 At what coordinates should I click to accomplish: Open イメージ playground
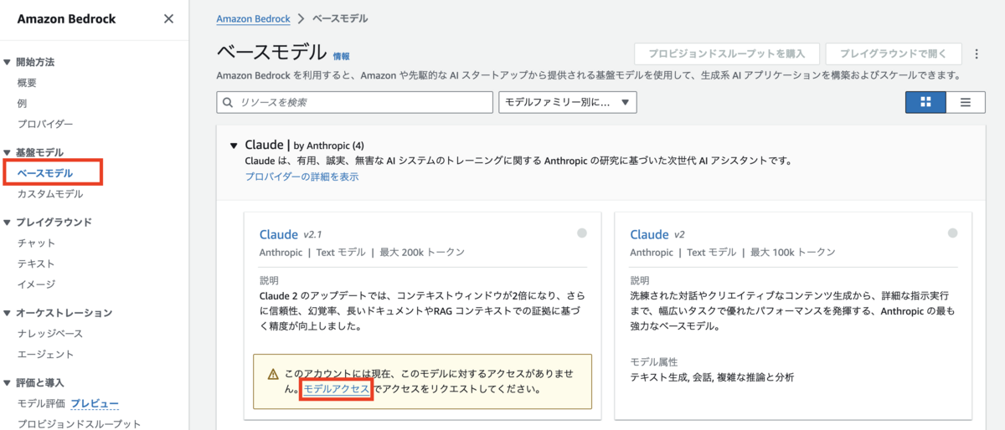click(x=36, y=284)
